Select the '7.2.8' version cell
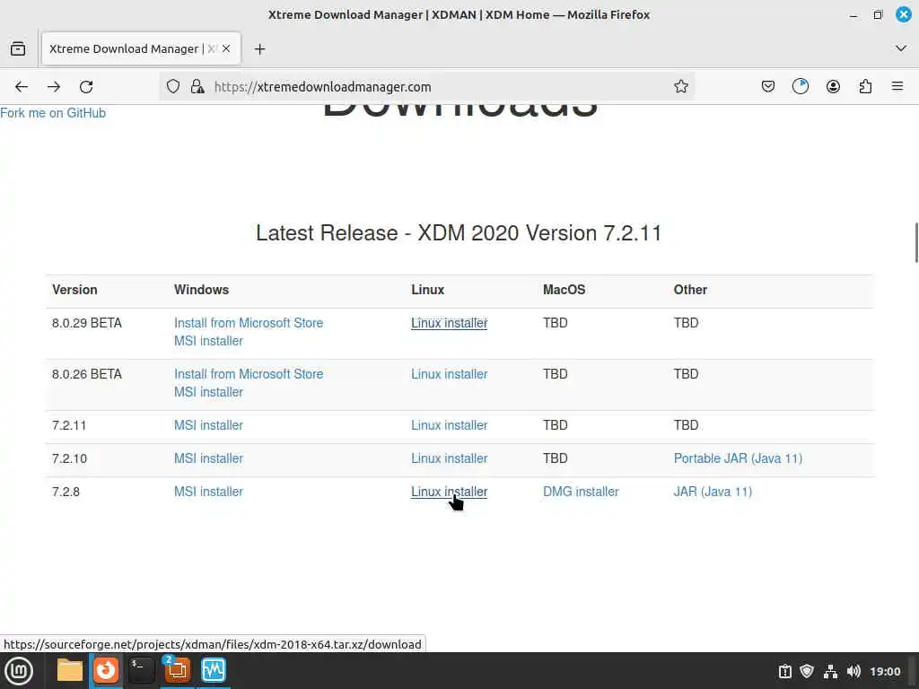This screenshot has width=919, height=689. pos(66,492)
